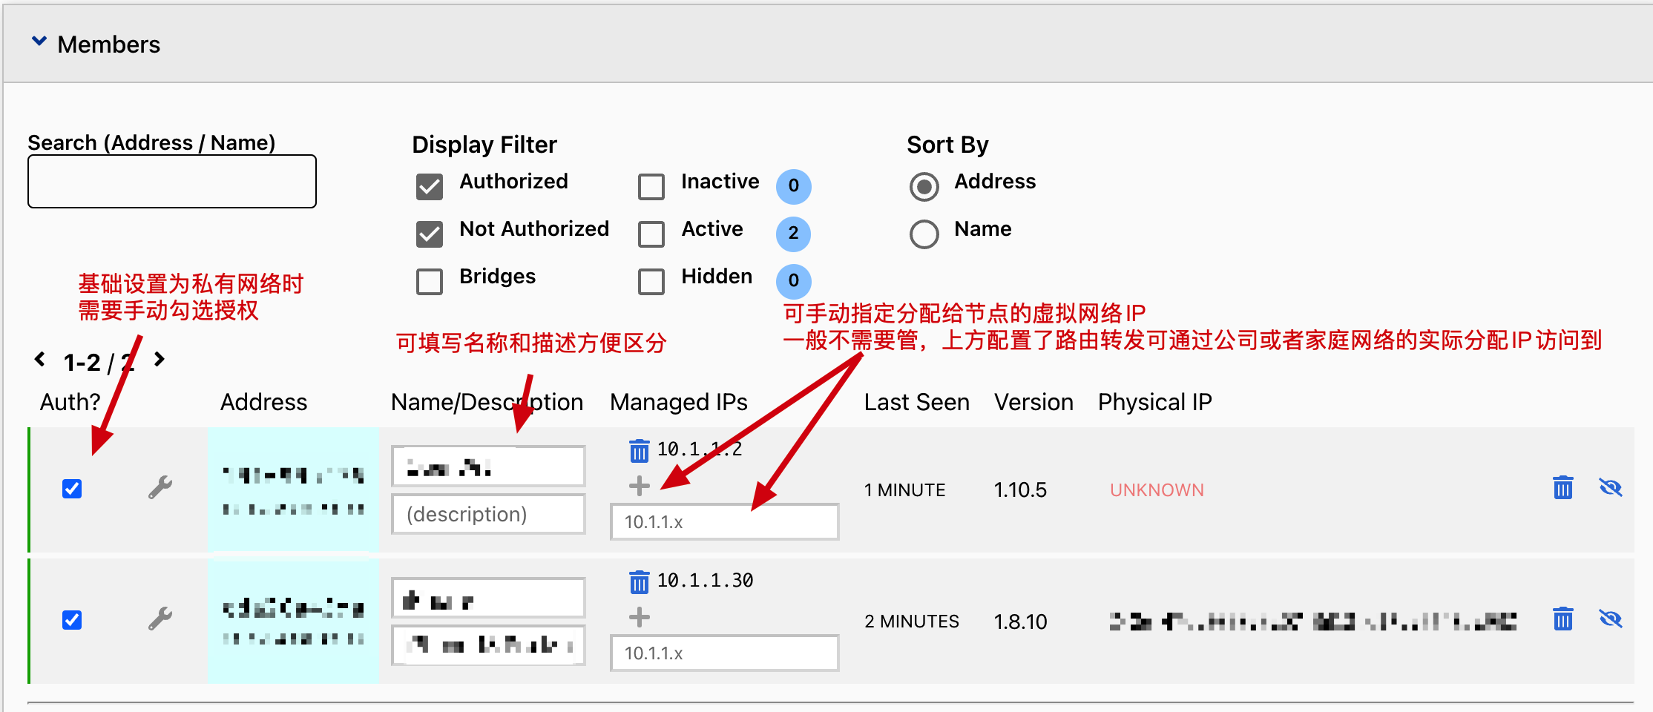Screen dimensions: 1653x712
Task: Collapse the Members section
Action: (x=39, y=42)
